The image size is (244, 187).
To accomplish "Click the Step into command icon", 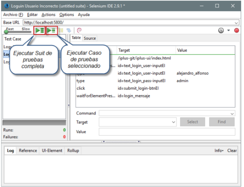I will [x=69, y=30].
